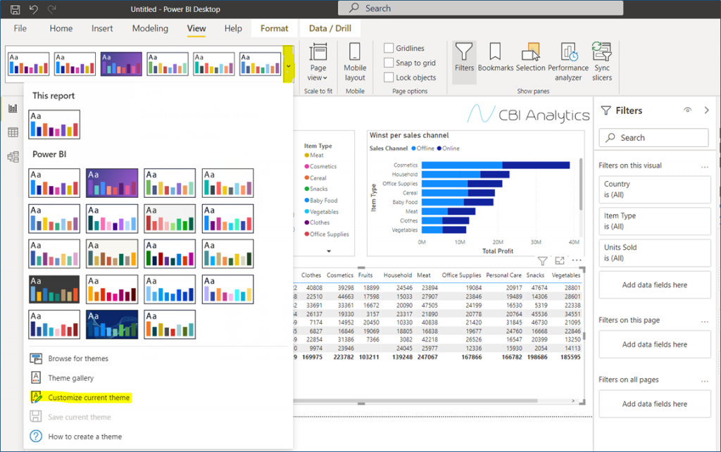The width and height of the screenshot is (721, 452).
Task: Click the Browse for themes icon
Action: (36, 358)
